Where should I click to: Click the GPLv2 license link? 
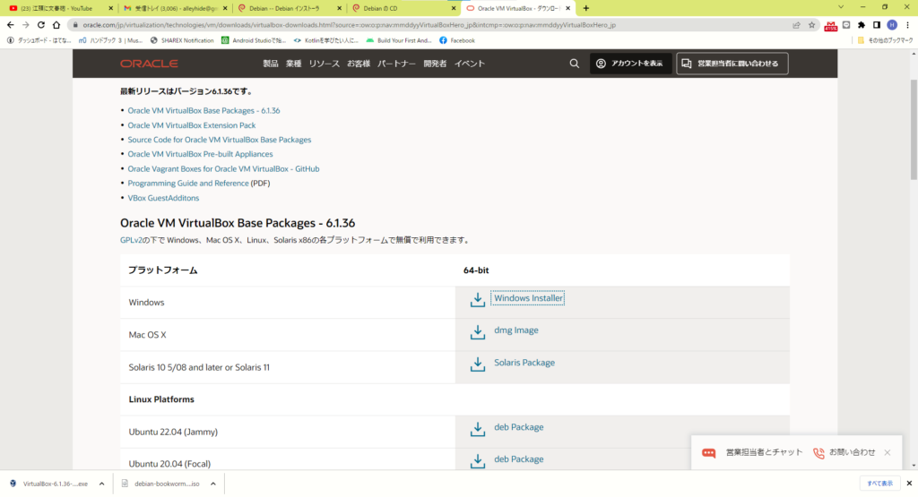pyautogui.click(x=131, y=240)
